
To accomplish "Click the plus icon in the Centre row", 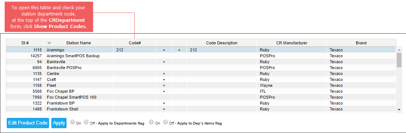I will [x=164, y=74].
